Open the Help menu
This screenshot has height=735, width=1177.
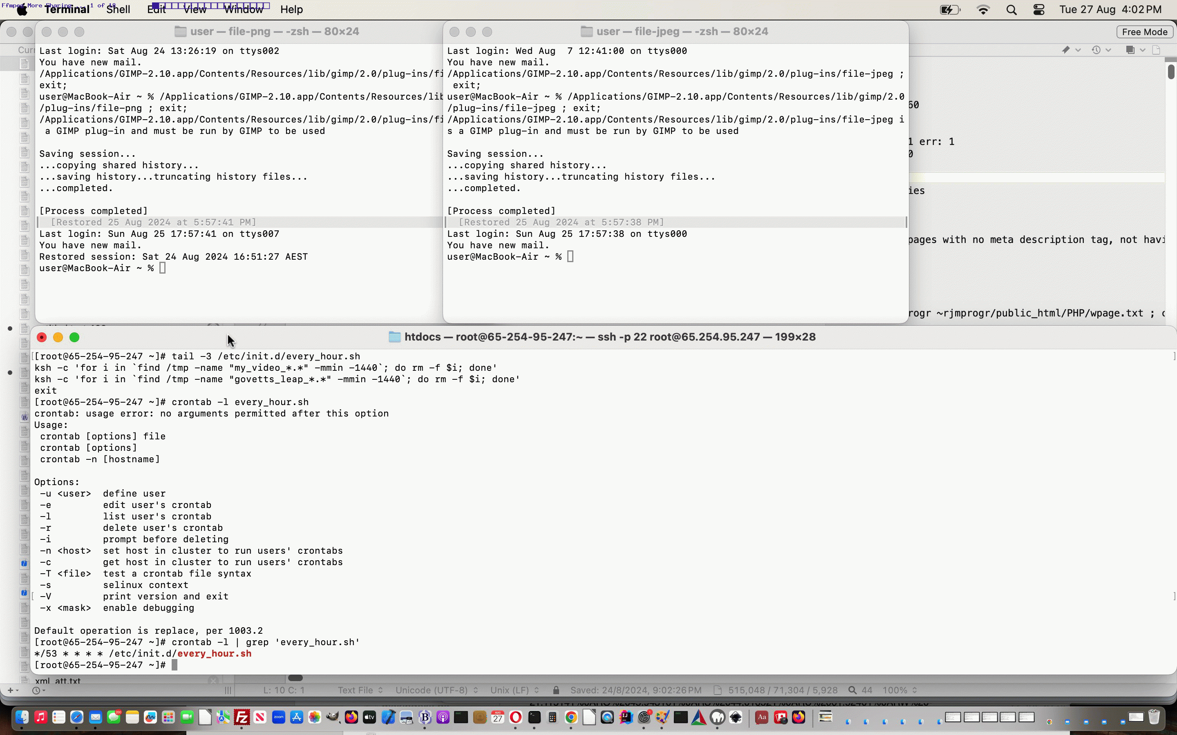tap(291, 10)
